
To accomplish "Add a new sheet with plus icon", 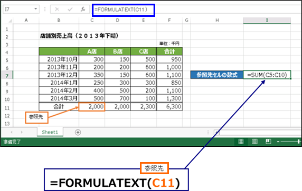I will tap(78, 132).
